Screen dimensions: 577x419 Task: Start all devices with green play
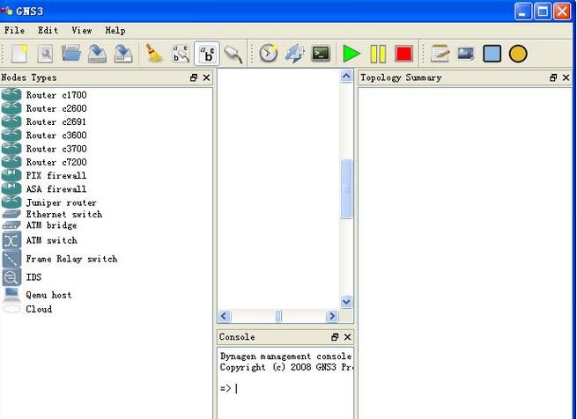coord(351,54)
